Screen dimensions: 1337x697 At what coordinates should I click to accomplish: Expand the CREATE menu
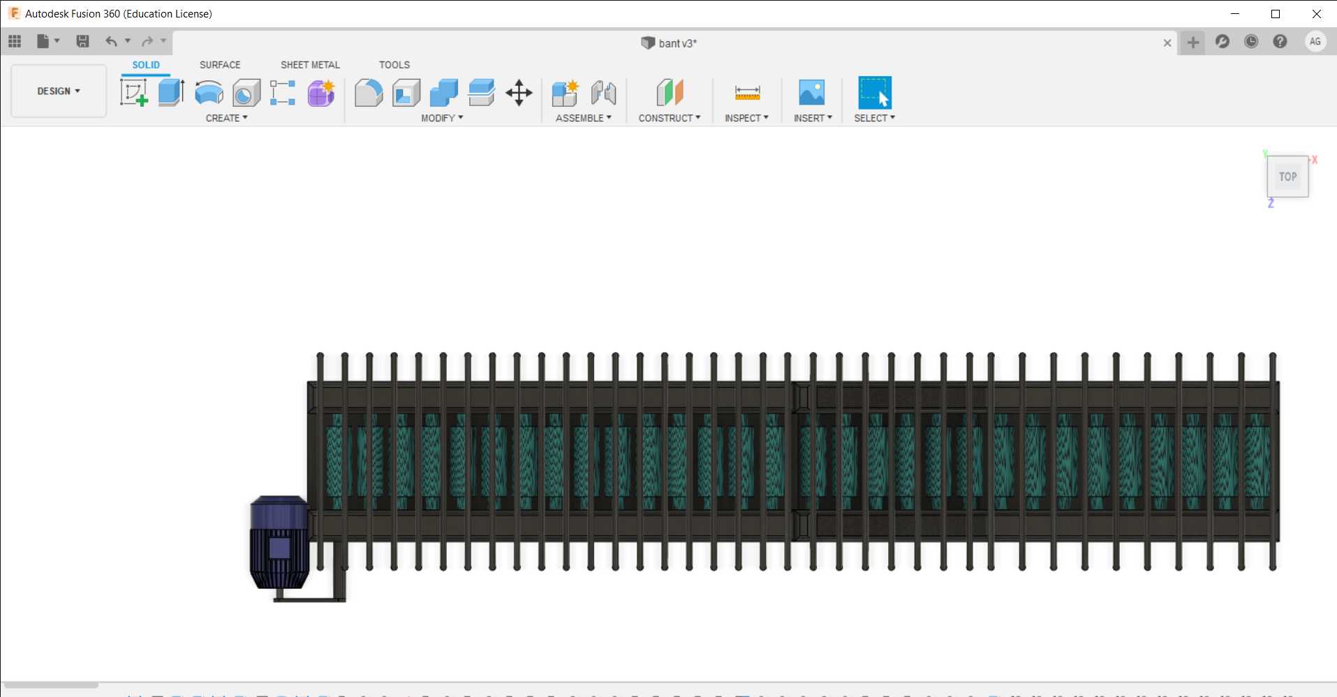(227, 118)
